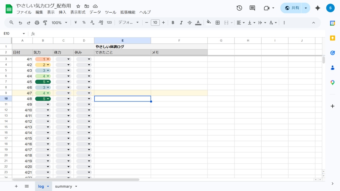Open the comments panel
Image resolution: width=340 pixels, height=191 pixels.
click(x=252, y=8)
